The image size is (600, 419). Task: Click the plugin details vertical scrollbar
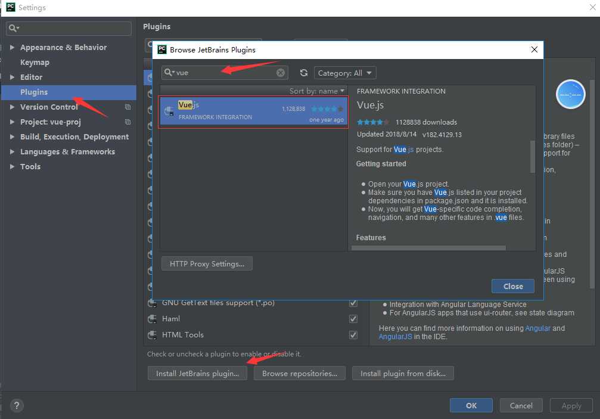point(532,157)
